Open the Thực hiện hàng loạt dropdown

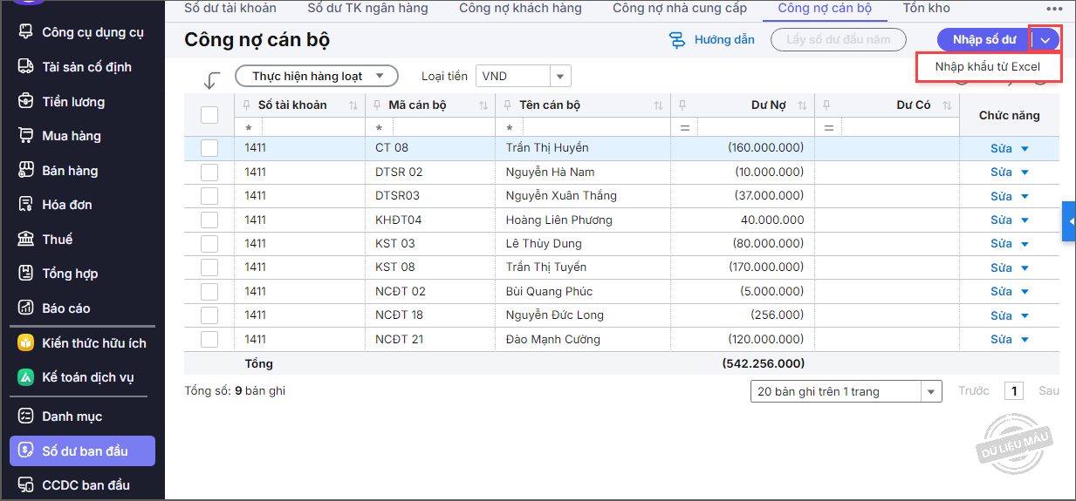316,77
